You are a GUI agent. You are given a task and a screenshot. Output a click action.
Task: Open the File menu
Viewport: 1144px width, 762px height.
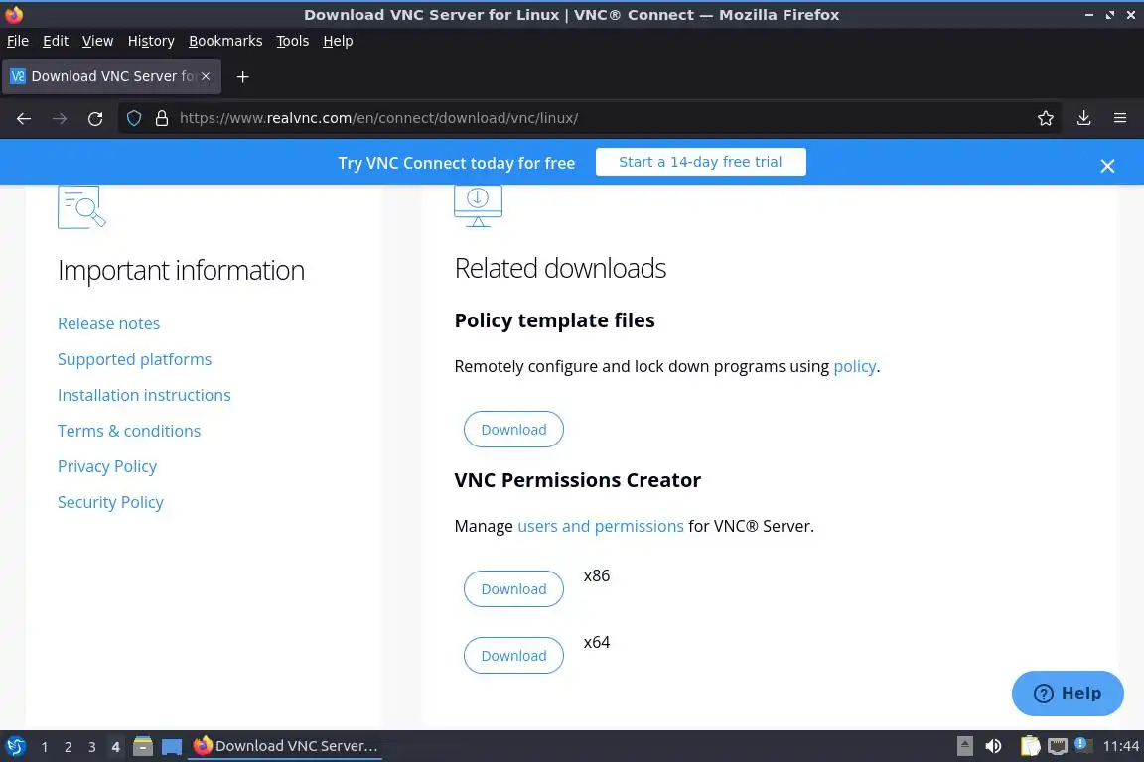[x=18, y=41]
